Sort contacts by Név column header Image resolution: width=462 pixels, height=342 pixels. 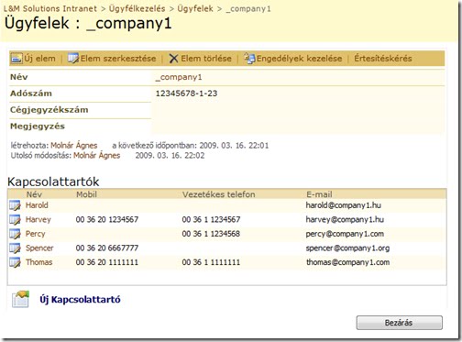34,194
